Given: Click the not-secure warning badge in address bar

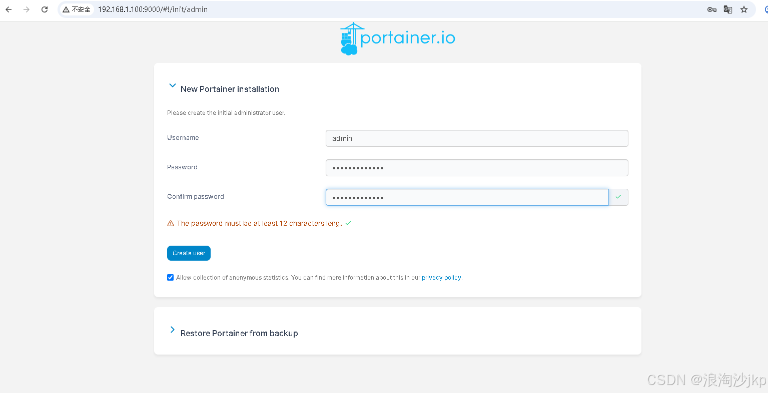Looking at the screenshot, I should 77,9.
